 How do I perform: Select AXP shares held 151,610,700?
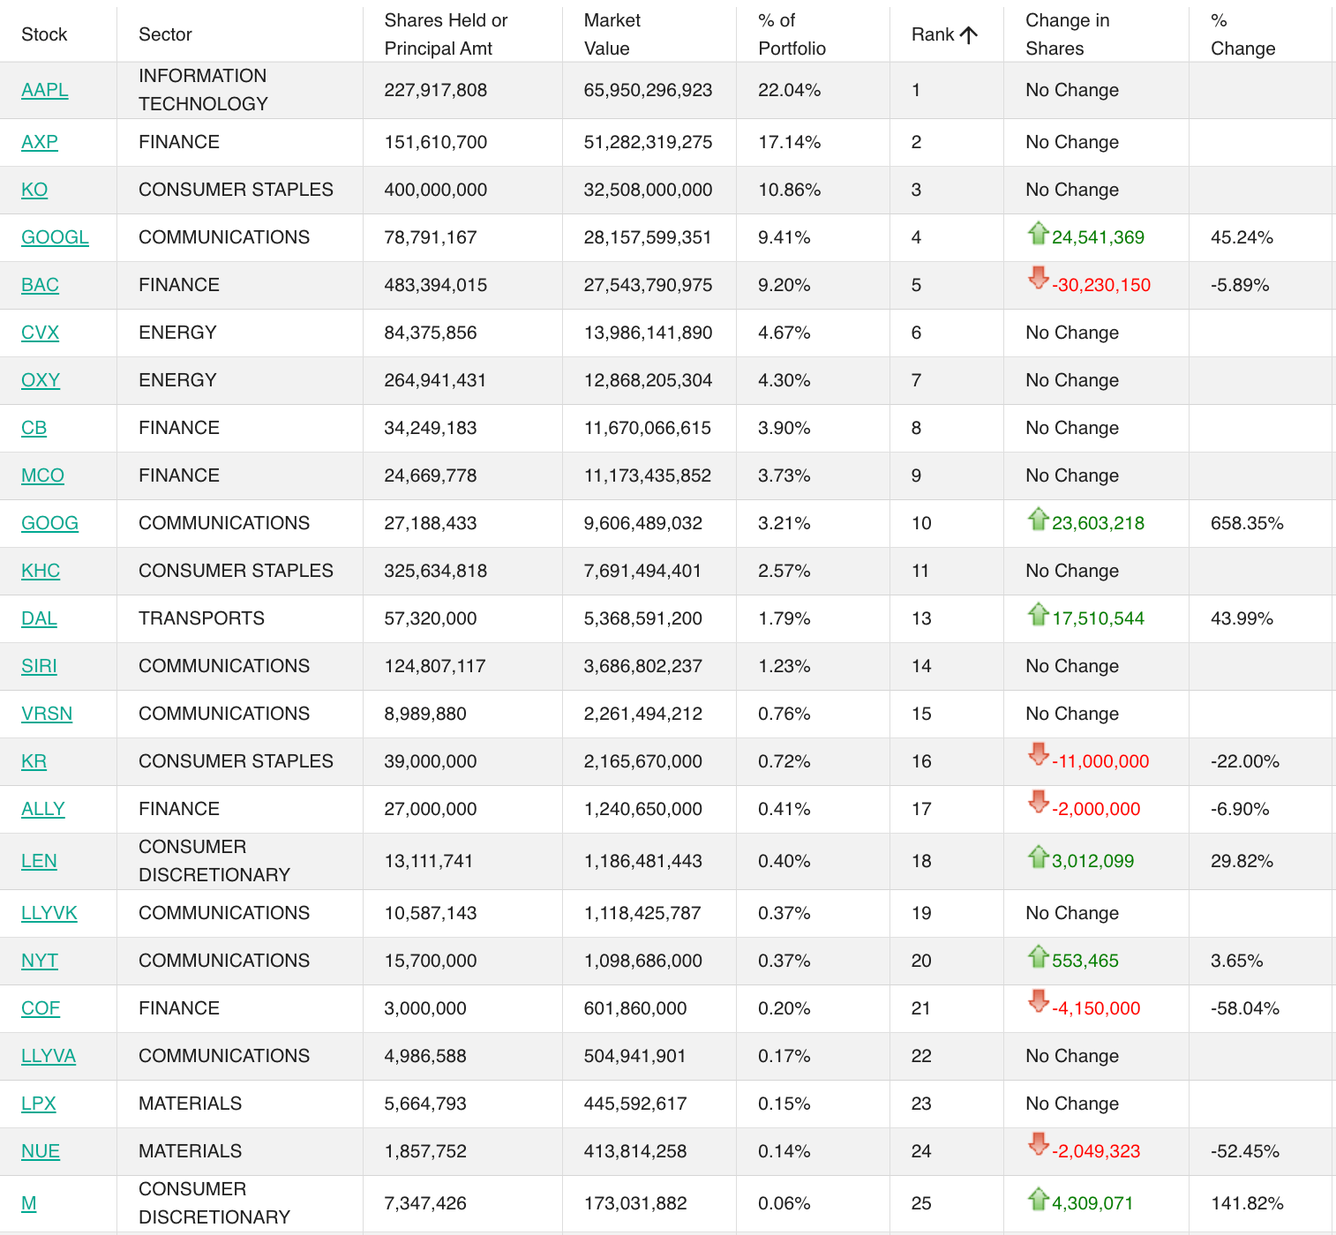(x=436, y=142)
